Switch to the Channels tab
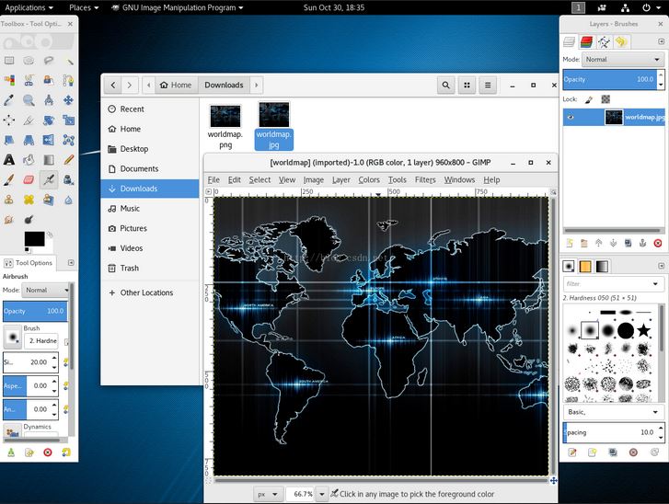Screen dimensions: 669x504 click(587, 41)
